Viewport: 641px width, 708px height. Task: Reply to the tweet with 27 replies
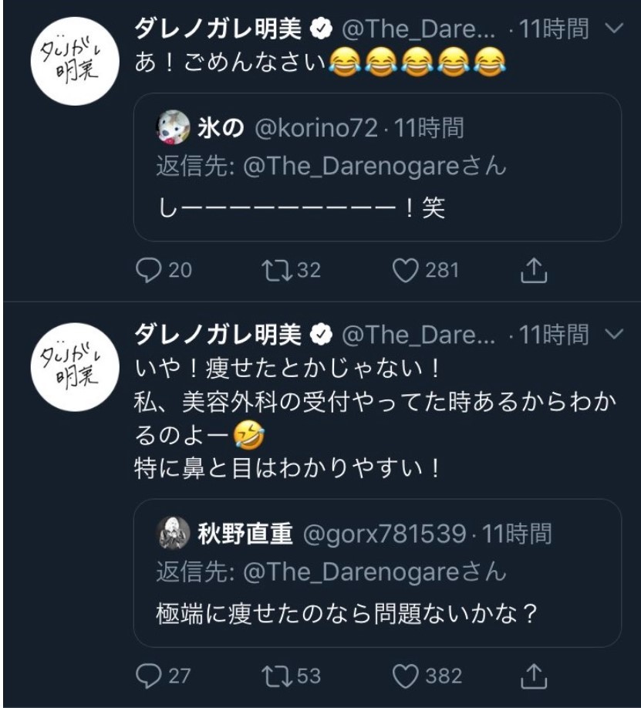click(147, 676)
